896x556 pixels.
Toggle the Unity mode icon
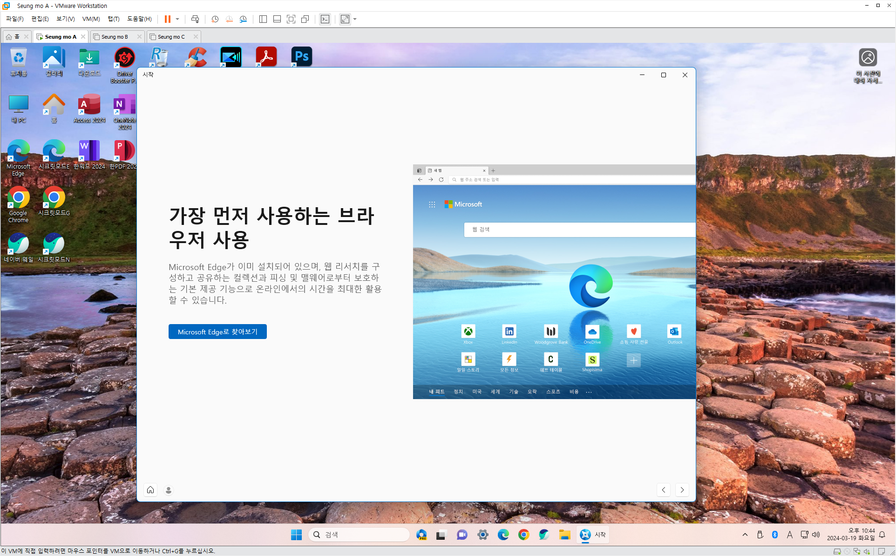click(305, 19)
